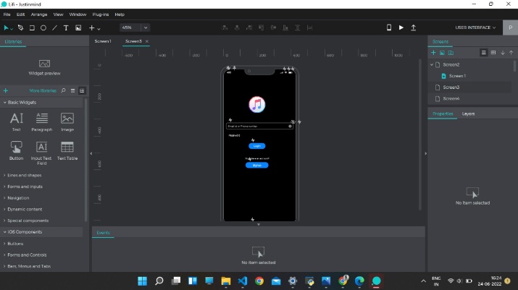
Task: Click the Libraries panel tab
Action: [x=13, y=41]
